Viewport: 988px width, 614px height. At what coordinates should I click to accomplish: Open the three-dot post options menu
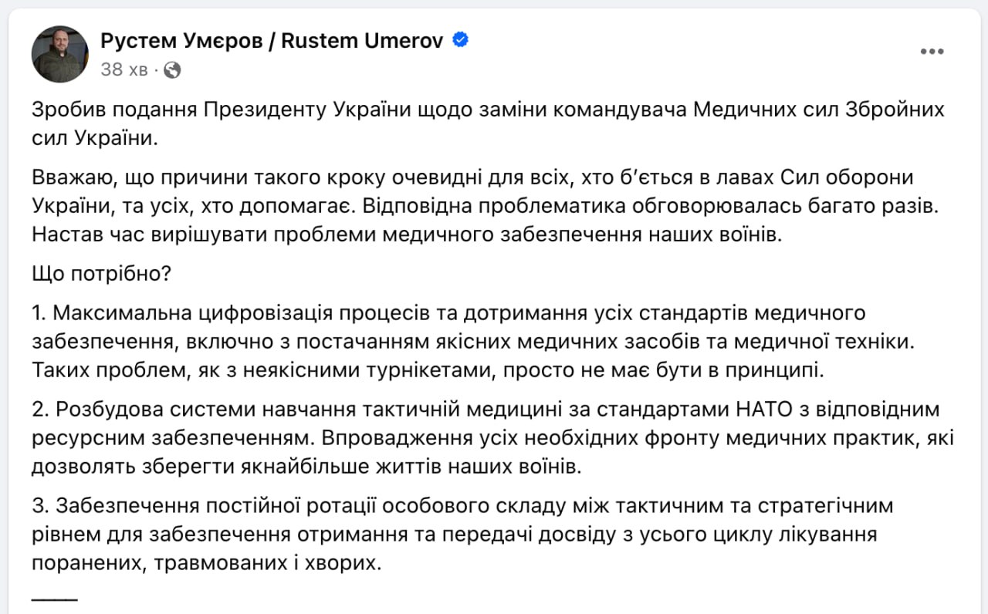pyautogui.click(x=932, y=52)
